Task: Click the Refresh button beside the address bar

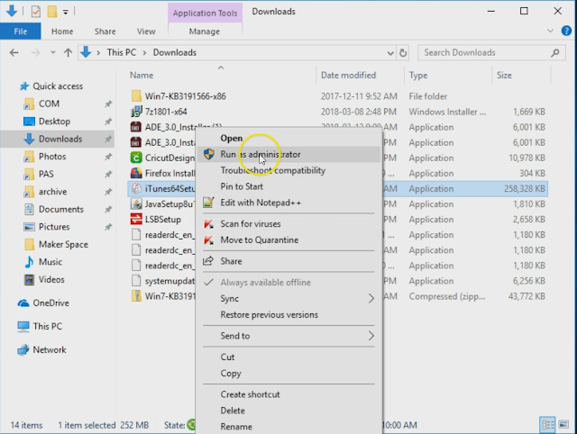Action: (403, 53)
